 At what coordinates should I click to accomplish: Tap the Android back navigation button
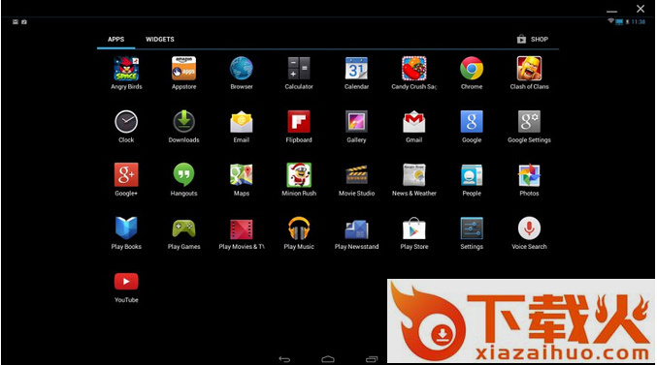(x=284, y=359)
